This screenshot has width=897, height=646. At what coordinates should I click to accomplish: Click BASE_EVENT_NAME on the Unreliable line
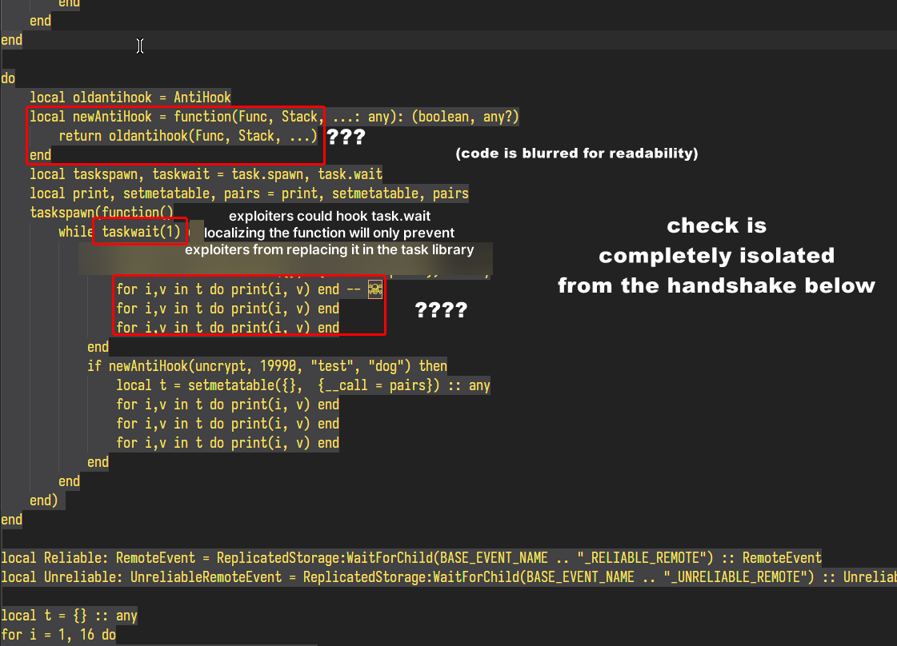580,576
